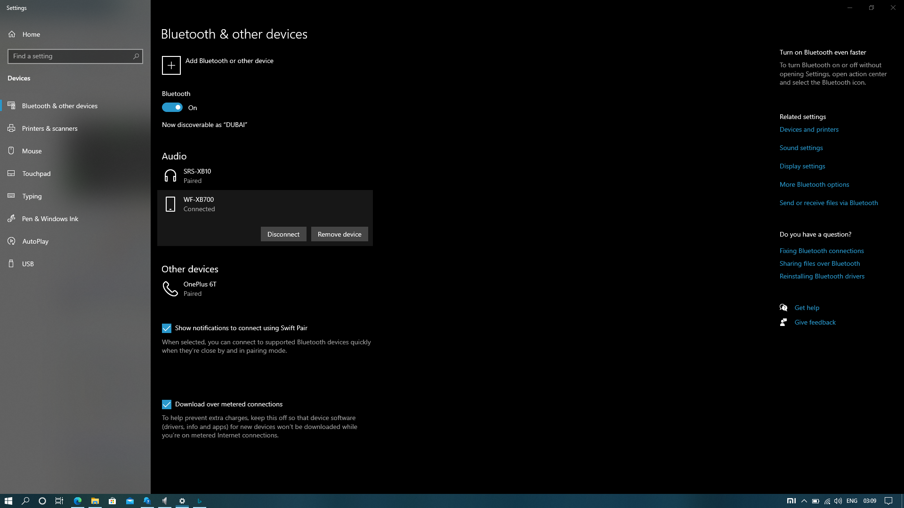Open Fixing Bluetooth connections help link
Screen dimensions: 904x508
point(822,251)
